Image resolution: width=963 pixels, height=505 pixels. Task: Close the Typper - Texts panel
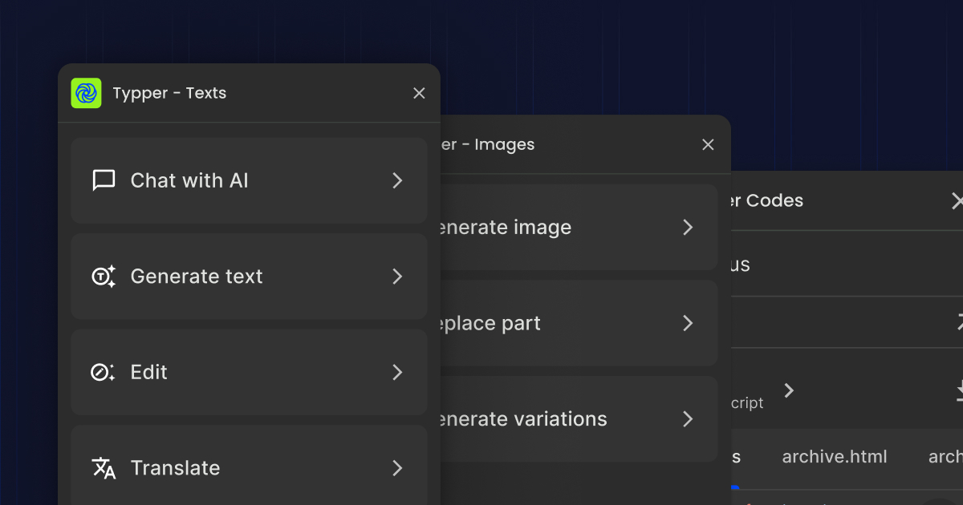click(419, 93)
